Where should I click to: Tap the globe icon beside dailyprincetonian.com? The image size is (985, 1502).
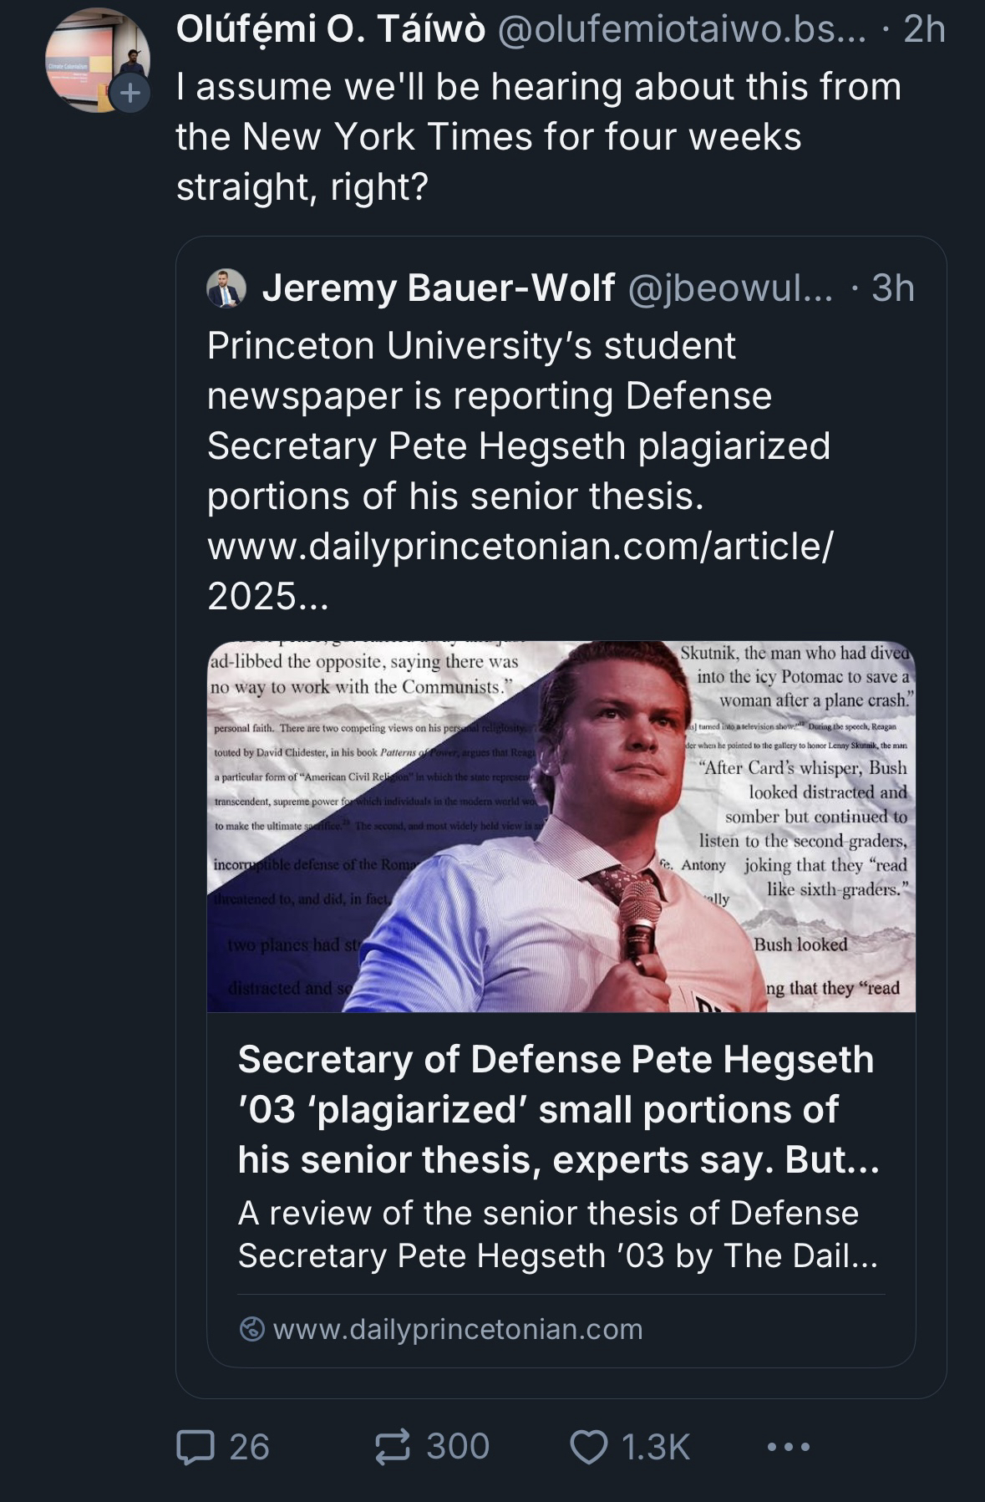tap(251, 1329)
